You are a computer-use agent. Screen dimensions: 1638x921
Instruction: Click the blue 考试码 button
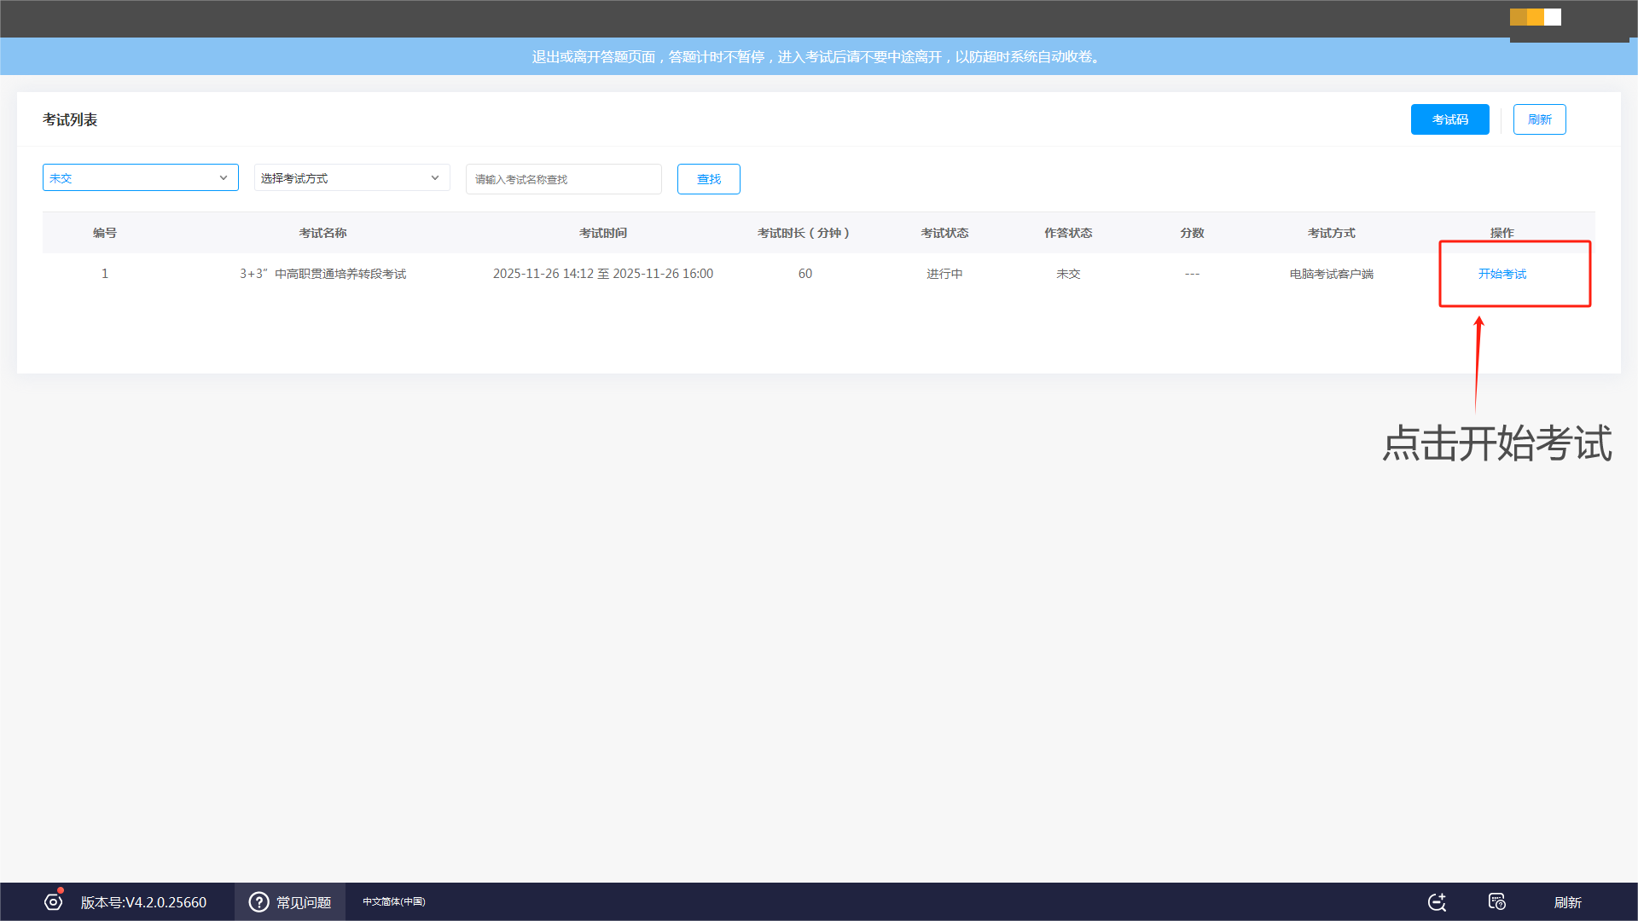1449,119
